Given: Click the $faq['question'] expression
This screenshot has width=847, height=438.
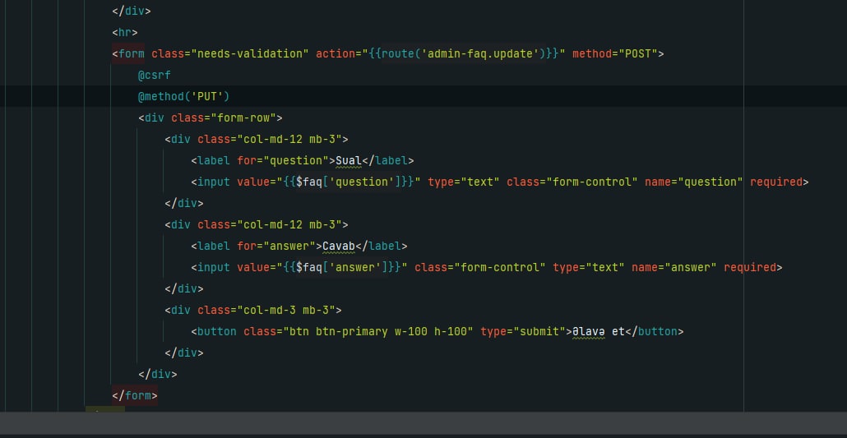Looking at the screenshot, I should [x=349, y=182].
